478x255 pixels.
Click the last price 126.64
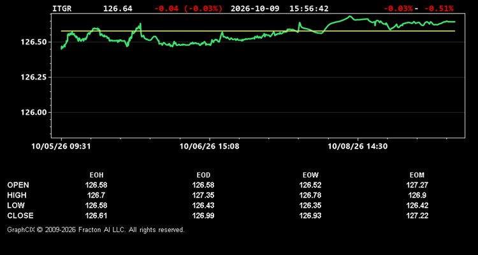pos(118,8)
